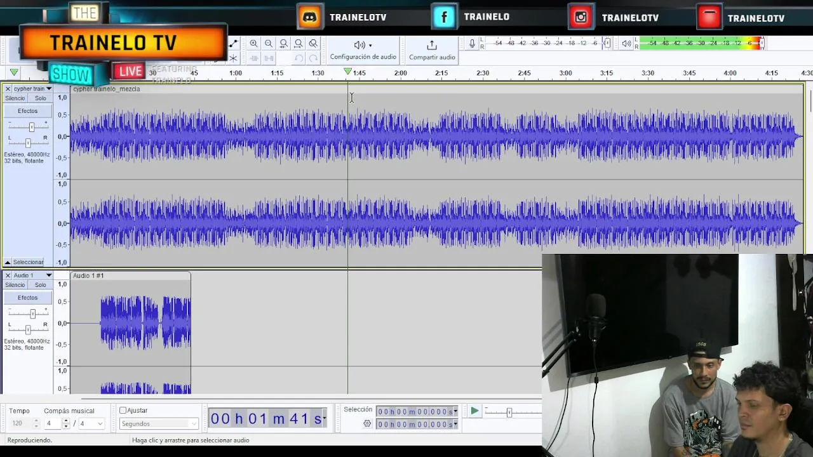
Task: Adjust cypher train track gain slider
Action: [31, 126]
